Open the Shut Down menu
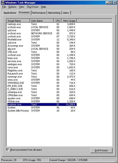 33,7
